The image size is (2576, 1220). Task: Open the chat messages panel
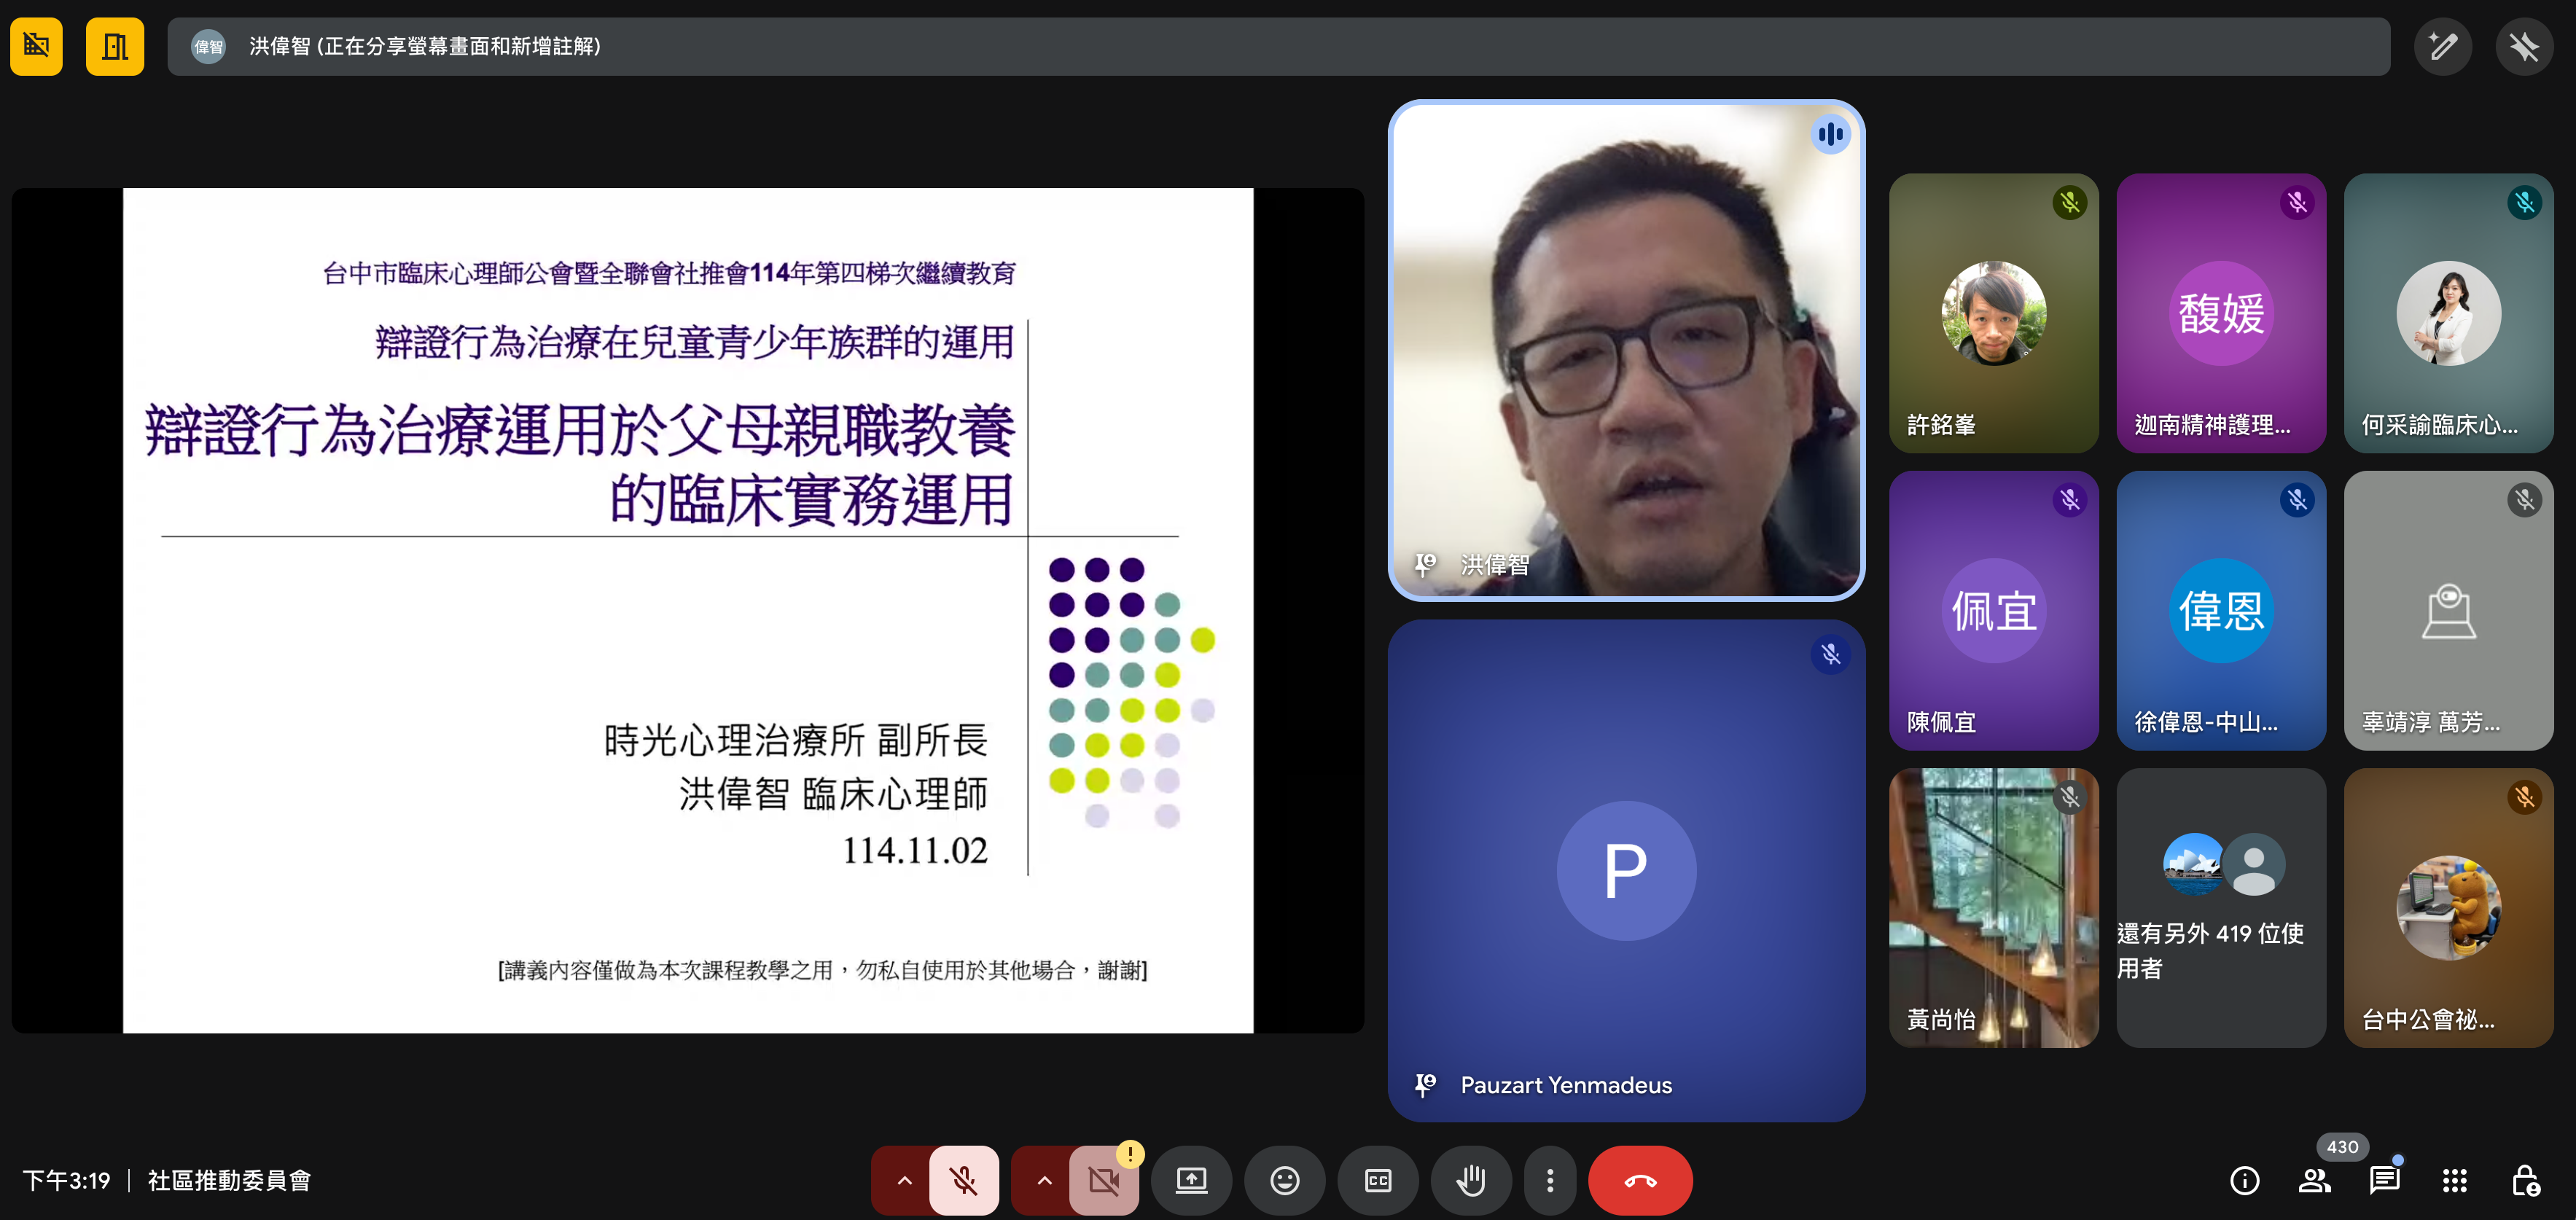point(2384,1180)
